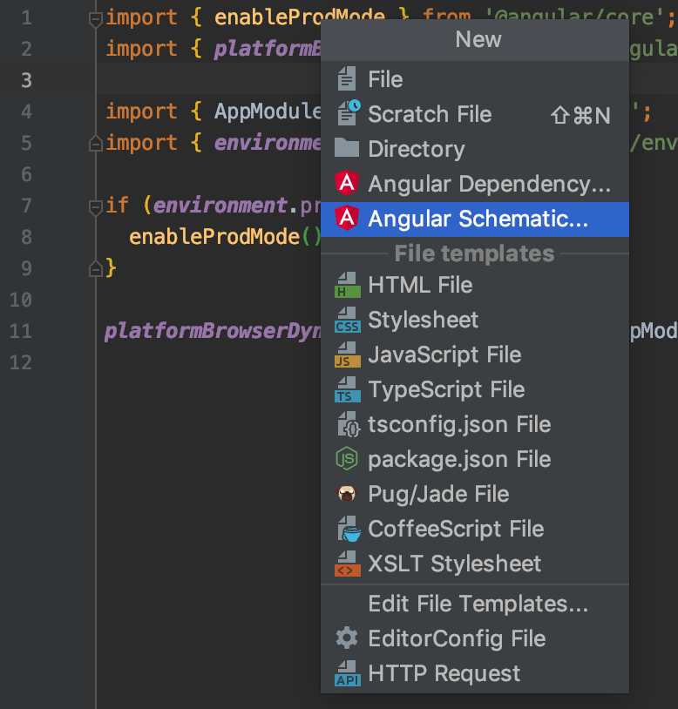678x709 pixels.
Task: Click the closing brace on line 9
Action: [111, 267]
